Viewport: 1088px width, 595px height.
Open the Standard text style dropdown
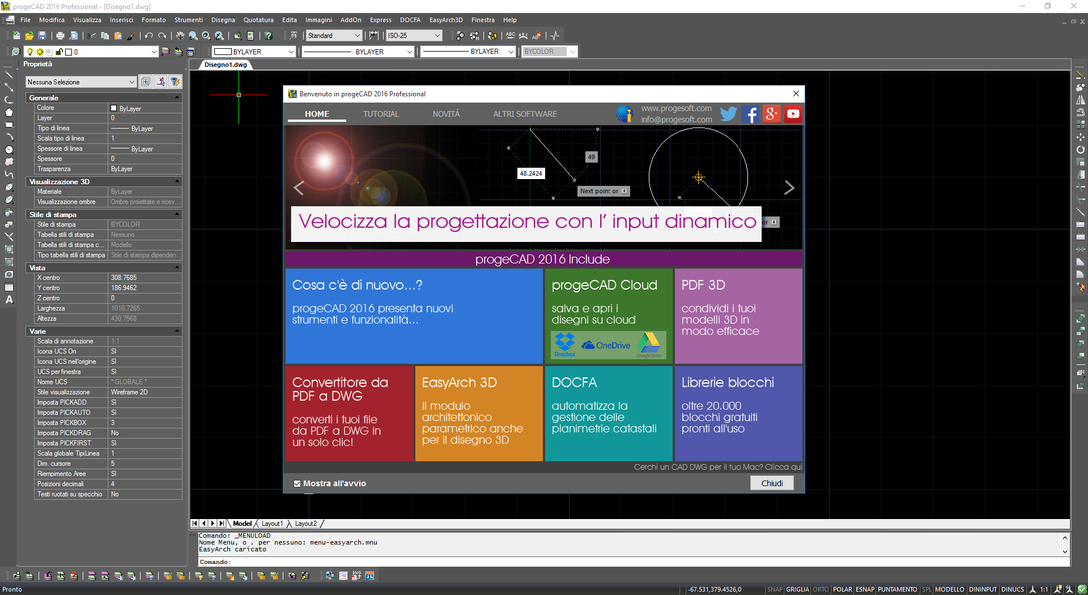(334, 36)
